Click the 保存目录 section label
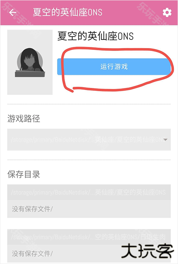This screenshot has width=178, height=264. pyautogui.click(x=24, y=174)
